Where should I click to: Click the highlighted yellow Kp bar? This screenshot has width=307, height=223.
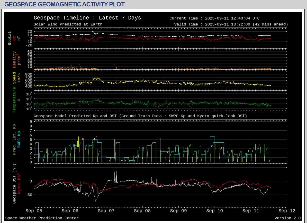78,142
